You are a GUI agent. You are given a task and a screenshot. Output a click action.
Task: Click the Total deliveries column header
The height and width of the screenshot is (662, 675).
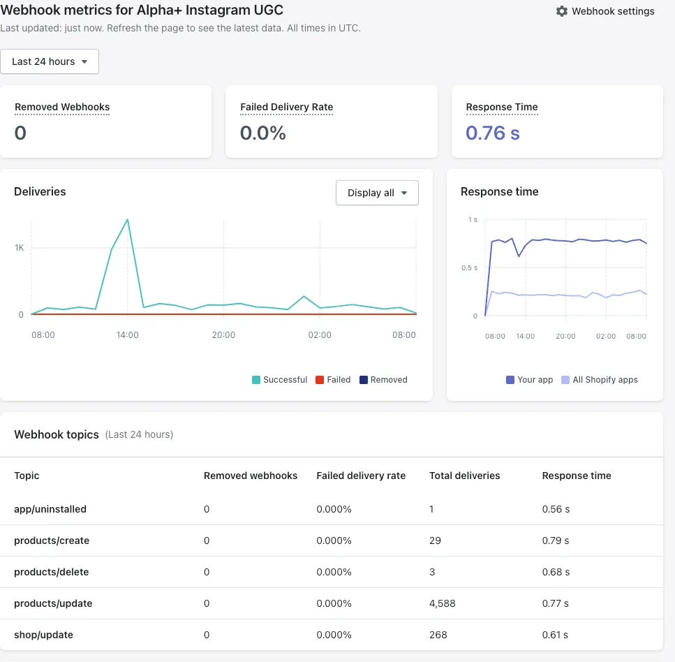(464, 476)
